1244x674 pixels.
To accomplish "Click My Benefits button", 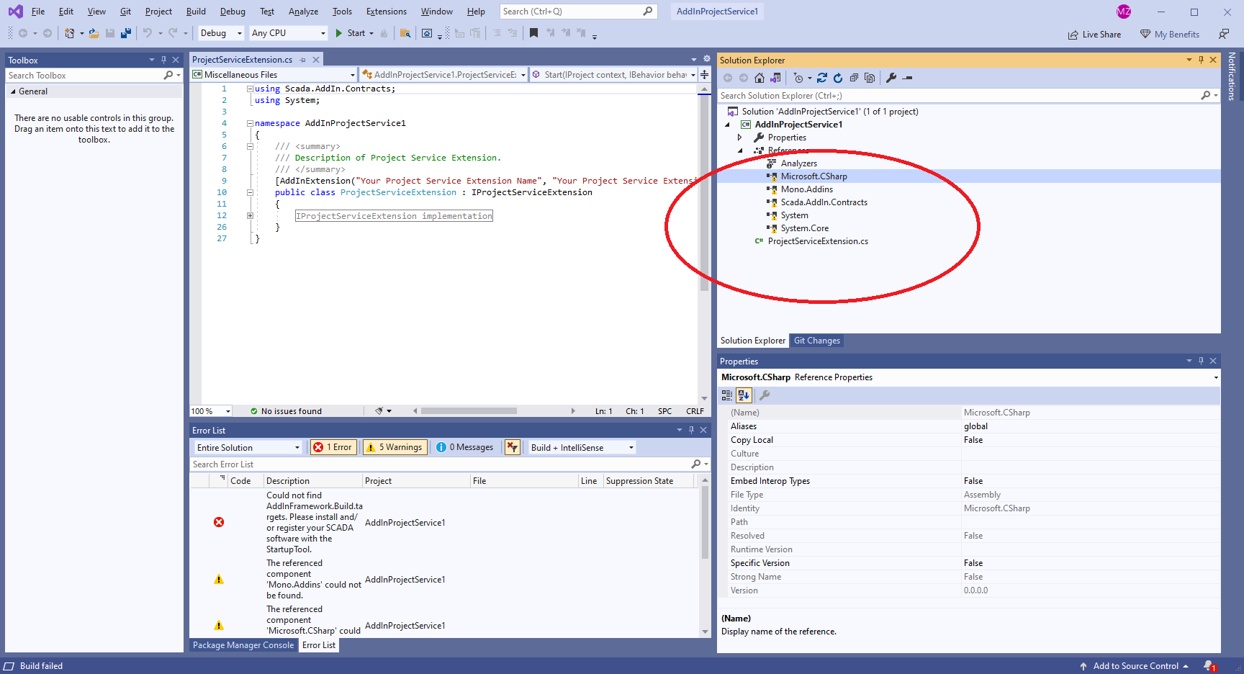I will 1170,35.
